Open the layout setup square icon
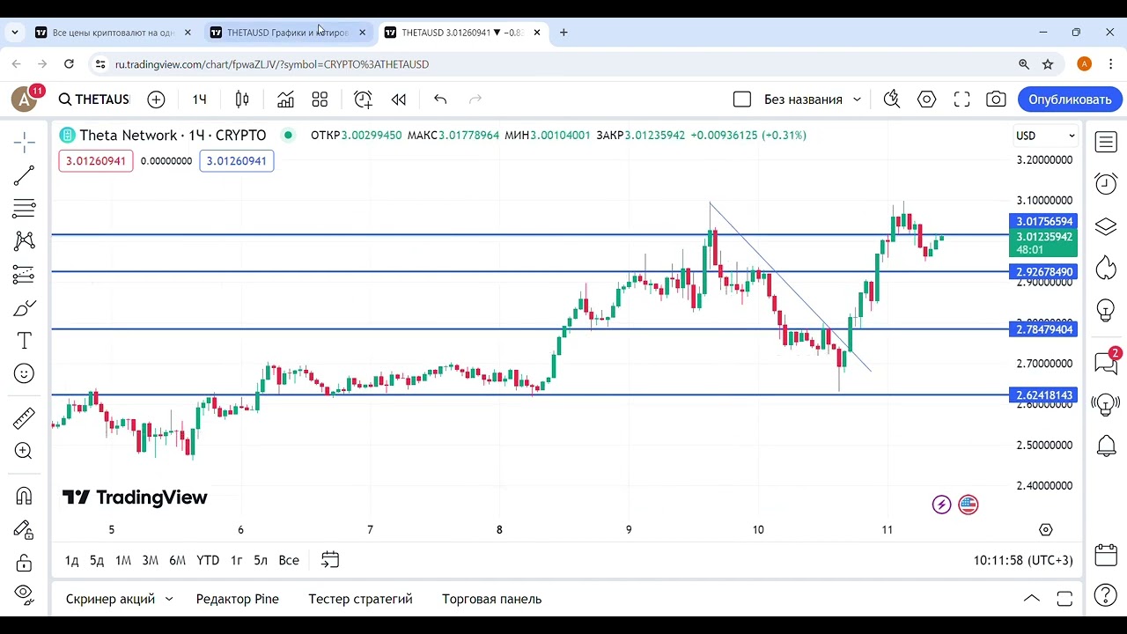This screenshot has width=1127, height=634. point(742,100)
